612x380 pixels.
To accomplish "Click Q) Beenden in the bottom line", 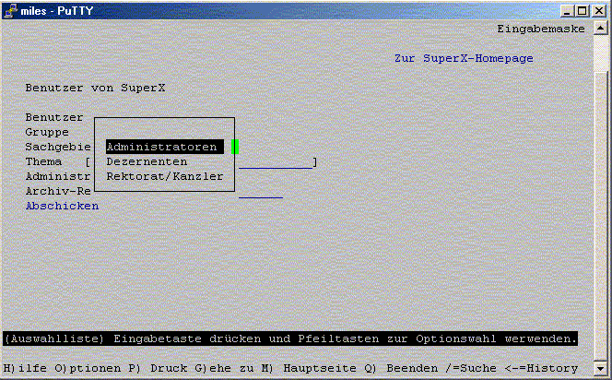I will coord(401,368).
